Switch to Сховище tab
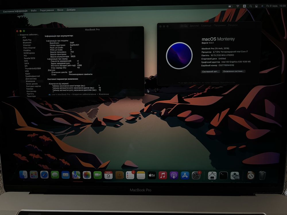Image resolution: width=287 pixels, height=215 pixels. (x=206, y=26)
